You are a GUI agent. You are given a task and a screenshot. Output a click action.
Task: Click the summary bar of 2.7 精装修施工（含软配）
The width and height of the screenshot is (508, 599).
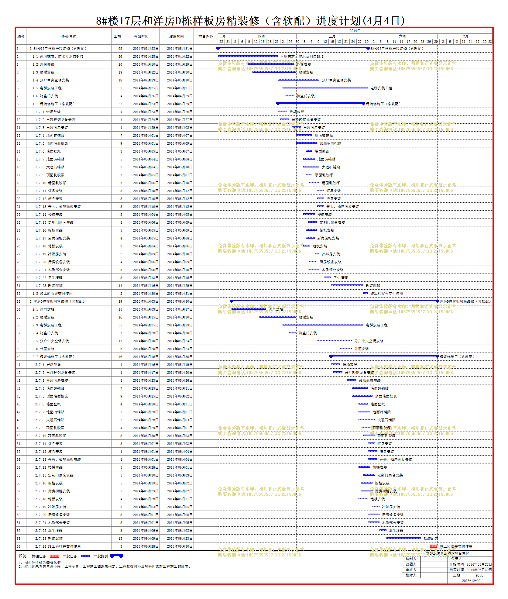tap(384, 356)
